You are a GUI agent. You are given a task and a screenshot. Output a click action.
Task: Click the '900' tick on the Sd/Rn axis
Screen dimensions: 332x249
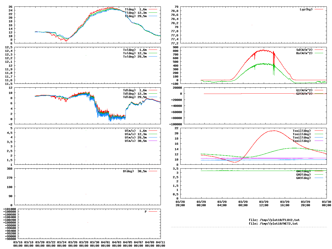click(176, 47)
